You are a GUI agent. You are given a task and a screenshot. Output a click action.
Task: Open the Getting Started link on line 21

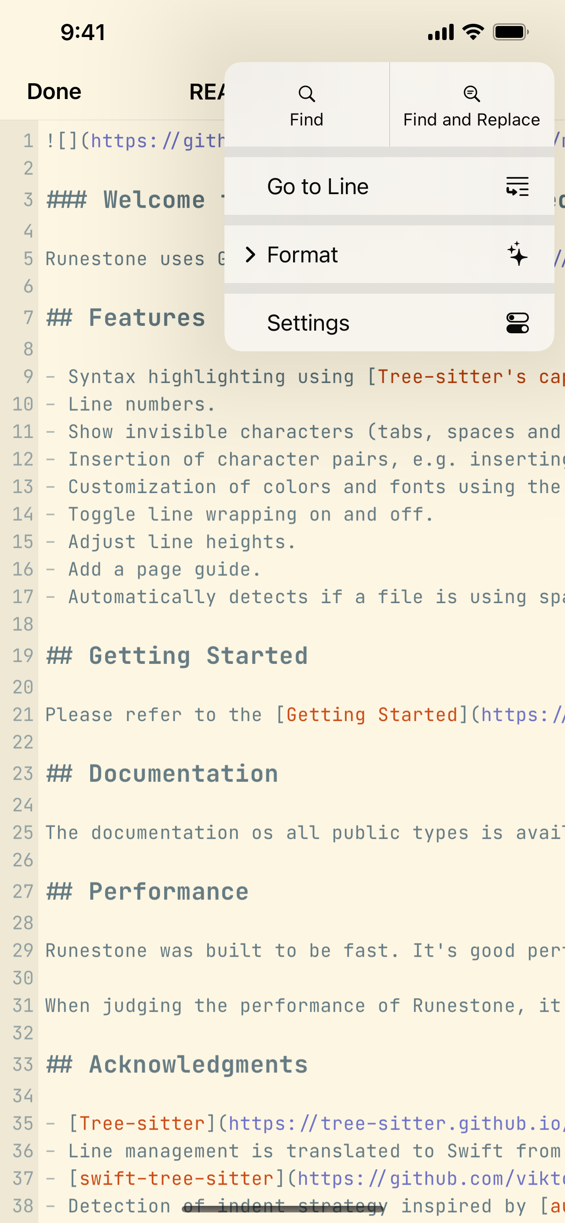click(x=372, y=715)
